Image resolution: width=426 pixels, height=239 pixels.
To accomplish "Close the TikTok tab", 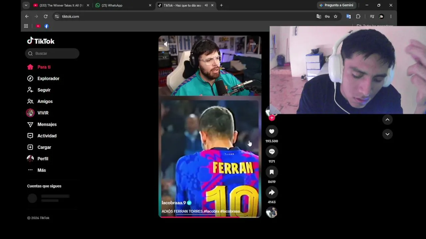I will pyautogui.click(x=212, y=5).
